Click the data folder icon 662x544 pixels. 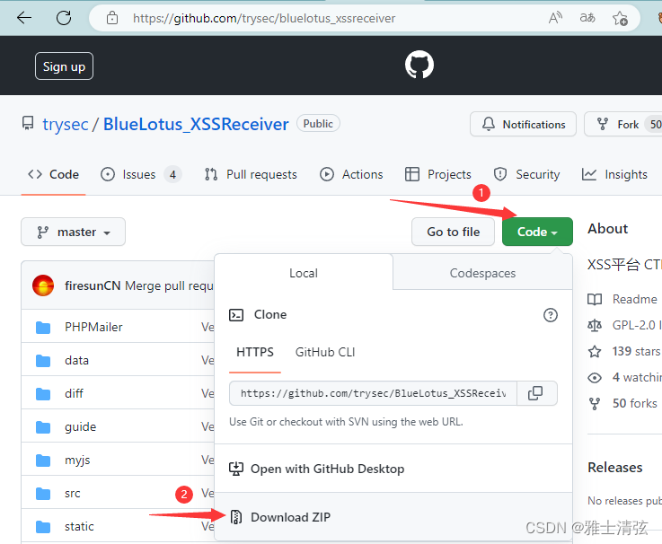pyautogui.click(x=43, y=361)
